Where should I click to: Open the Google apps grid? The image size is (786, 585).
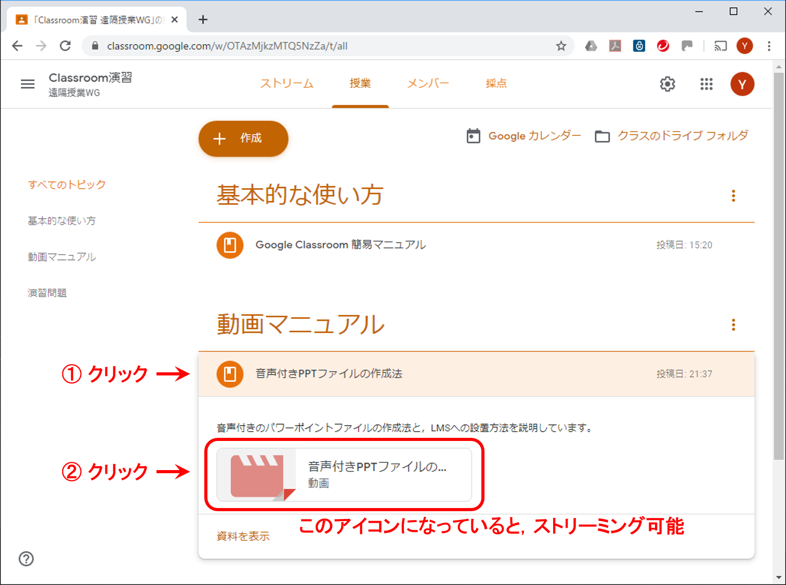[706, 84]
